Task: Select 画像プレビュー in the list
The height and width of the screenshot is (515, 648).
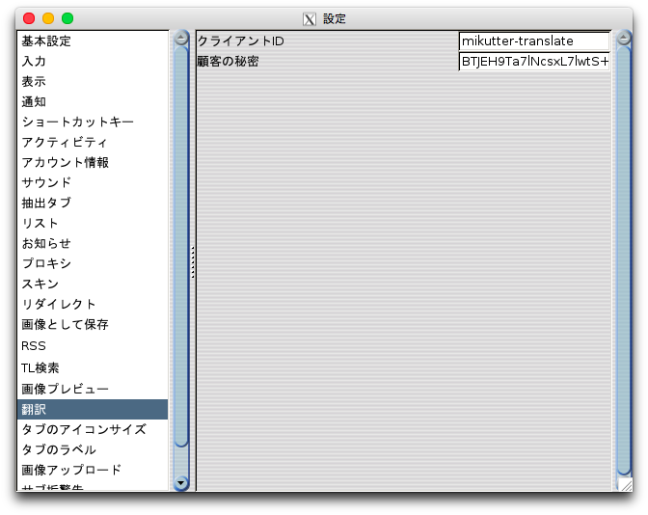Action: [x=93, y=389]
